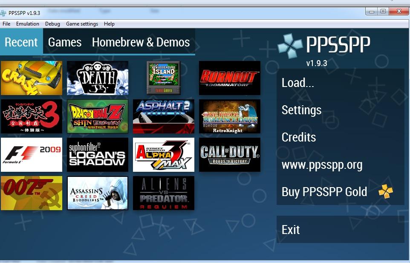Click Buy PPSSPP Gold

[341, 192]
